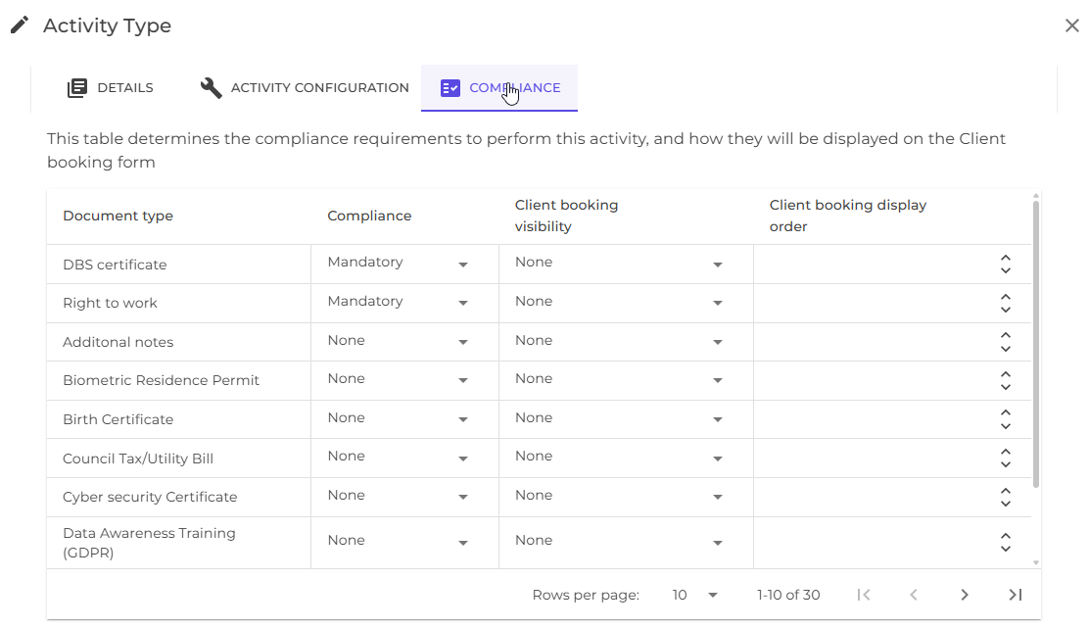The width and height of the screenshot is (1089, 628).
Task: Click the table's vertical scrollbar
Action: pyautogui.click(x=1035, y=345)
